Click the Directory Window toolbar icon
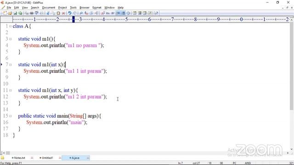Image resolution: width=294 pixels, height=165 pixels. tap(135, 13)
